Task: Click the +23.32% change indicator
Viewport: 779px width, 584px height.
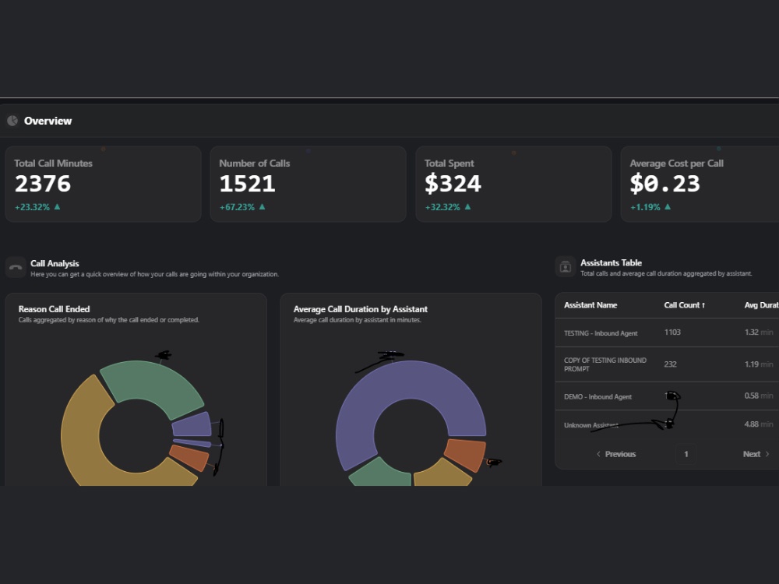Action: tap(37, 207)
